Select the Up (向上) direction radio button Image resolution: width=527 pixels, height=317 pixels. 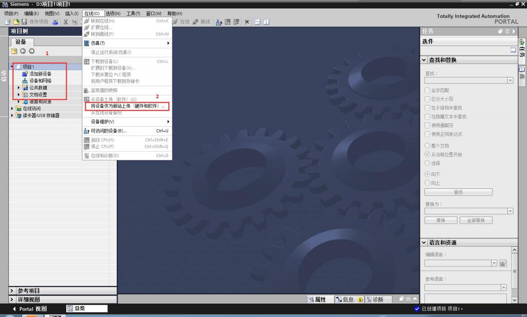(x=427, y=183)
